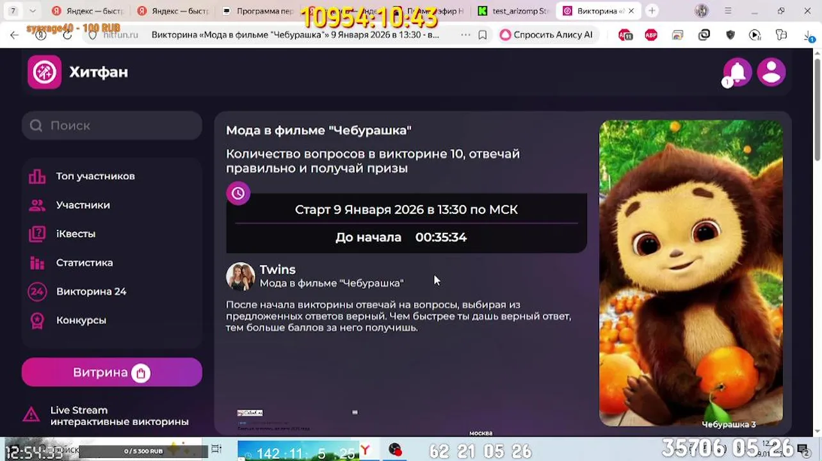Click the Викторина 24 round icon
Screen dimensions: 822x461
pos(37,291)
